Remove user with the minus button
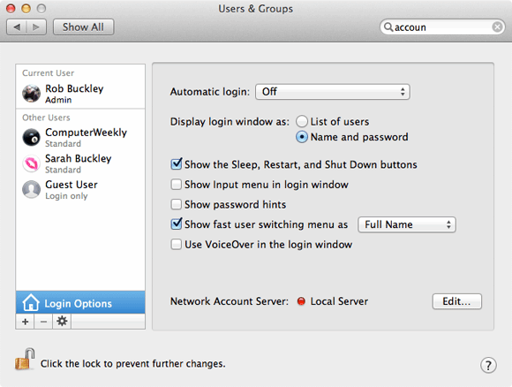 coord(43,322)
